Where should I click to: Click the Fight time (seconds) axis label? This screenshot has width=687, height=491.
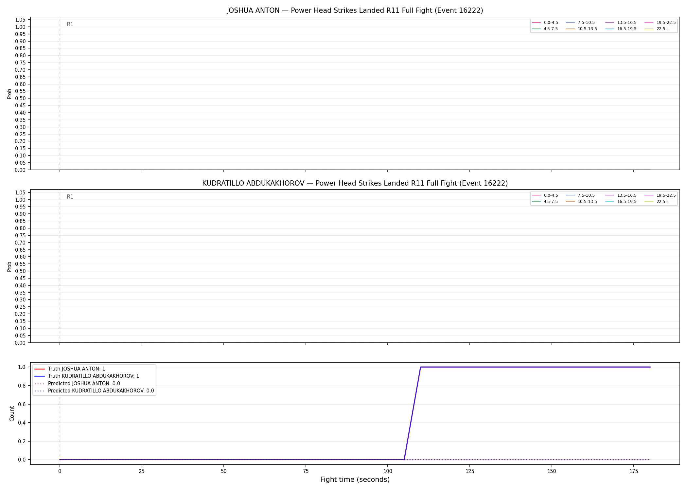coord(355,480)
